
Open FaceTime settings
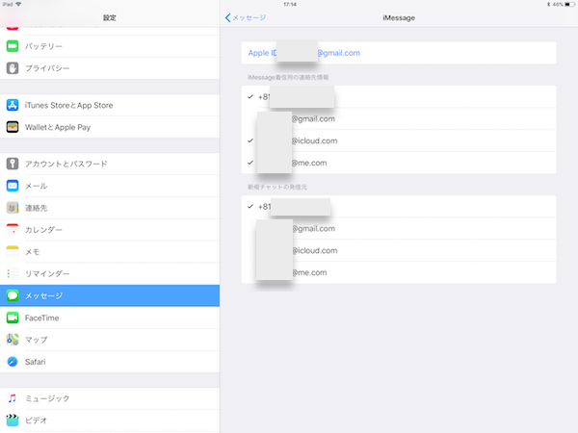(x=110, y=318)
